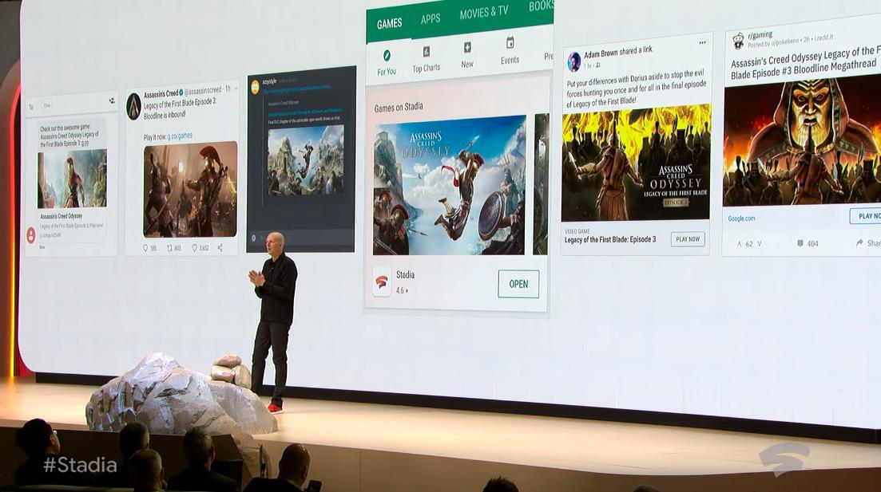Click the g.co/games link in tweet
This screenshot has height=492, width=881.
point(180,136)
